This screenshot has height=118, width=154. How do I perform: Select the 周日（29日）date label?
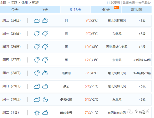pos(11,86)
